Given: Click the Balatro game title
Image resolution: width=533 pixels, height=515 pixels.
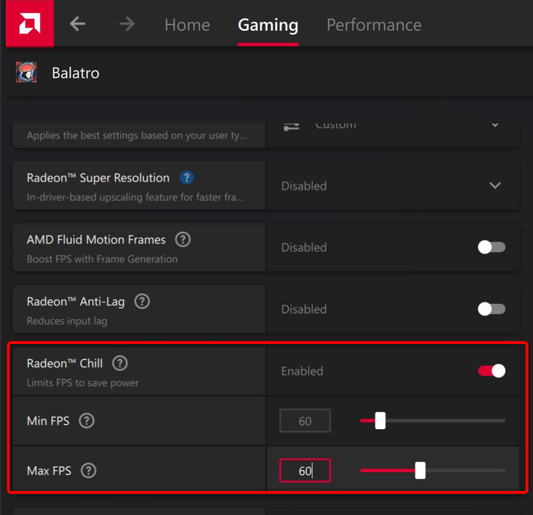Looking at the screenshot, I should (x=76, y=73).
